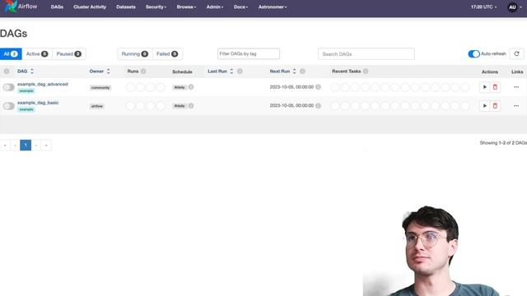
Task: Go to pagination page 1
Action: point(26,145)
